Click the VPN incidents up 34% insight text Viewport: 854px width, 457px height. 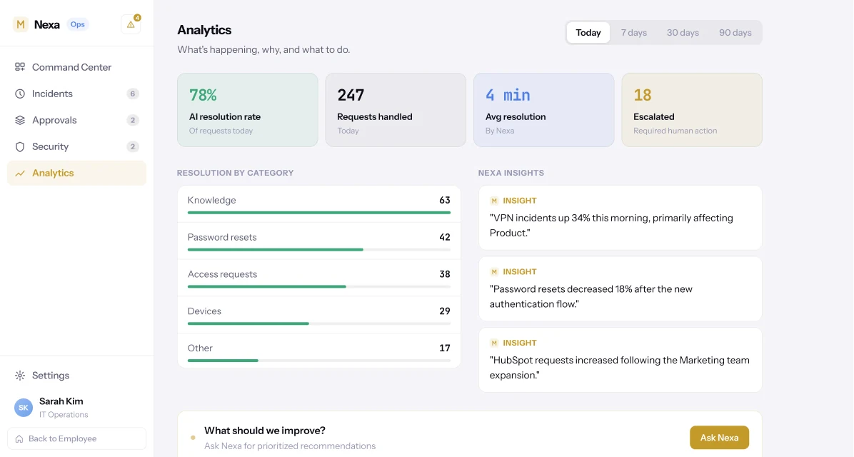tap(611, 226)
